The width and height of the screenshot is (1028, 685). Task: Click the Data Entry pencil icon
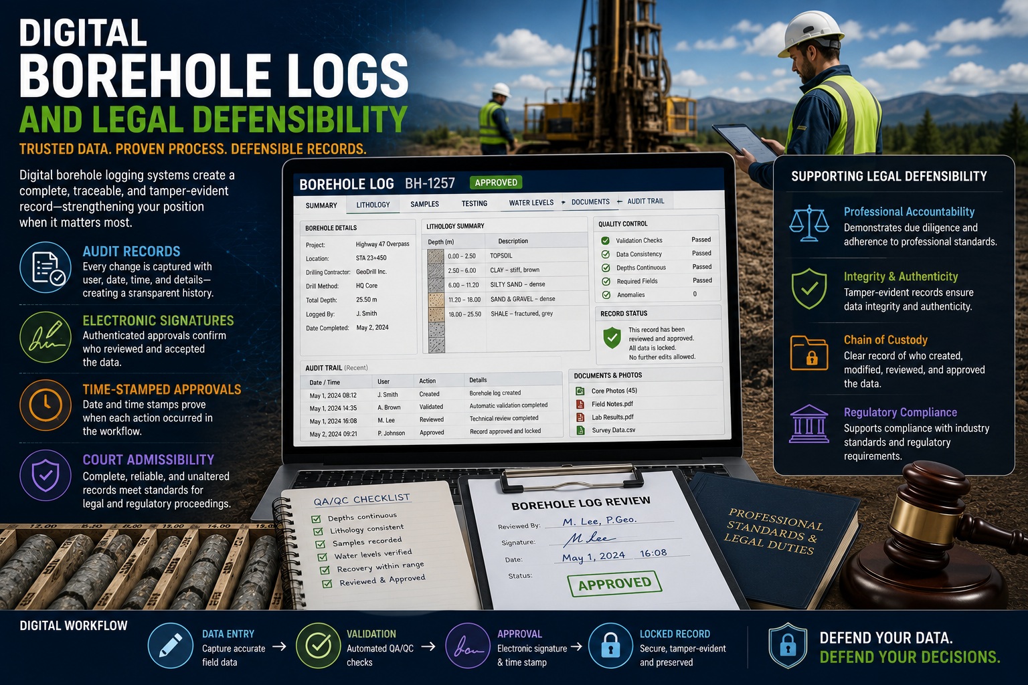[170, 646]
